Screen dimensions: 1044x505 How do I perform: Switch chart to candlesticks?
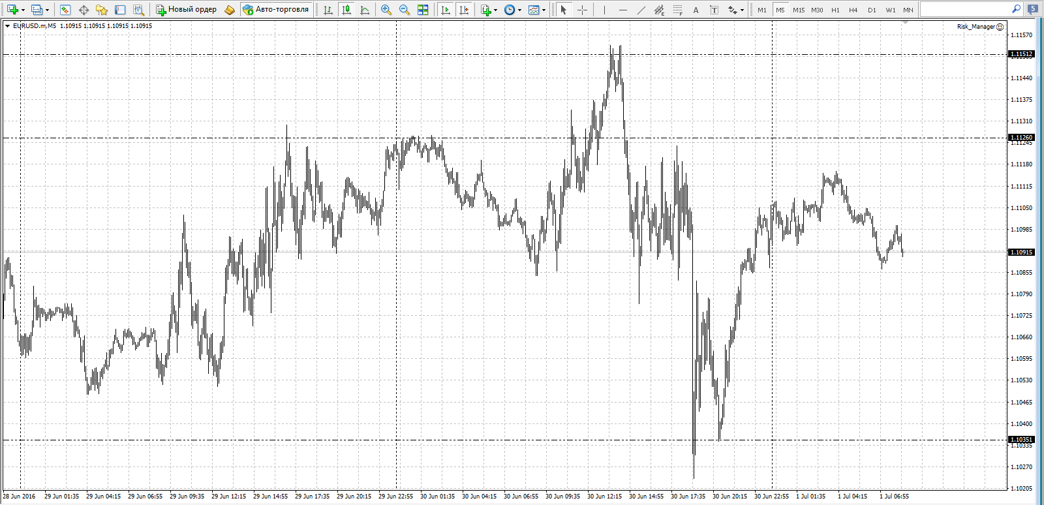346,10
